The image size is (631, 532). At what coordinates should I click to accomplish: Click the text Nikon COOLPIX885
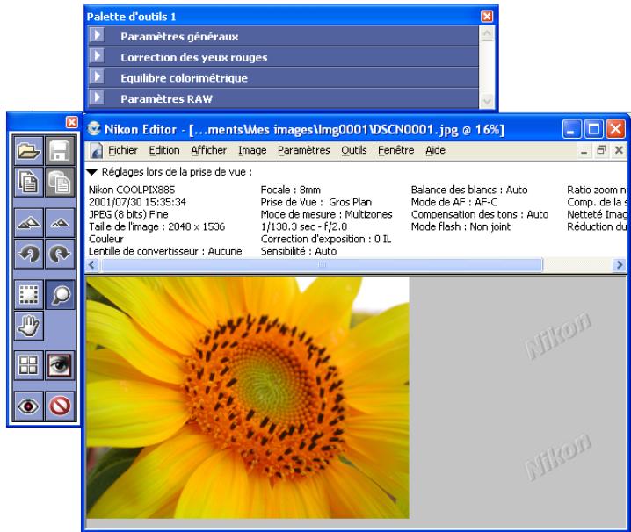tap(132, 190)
